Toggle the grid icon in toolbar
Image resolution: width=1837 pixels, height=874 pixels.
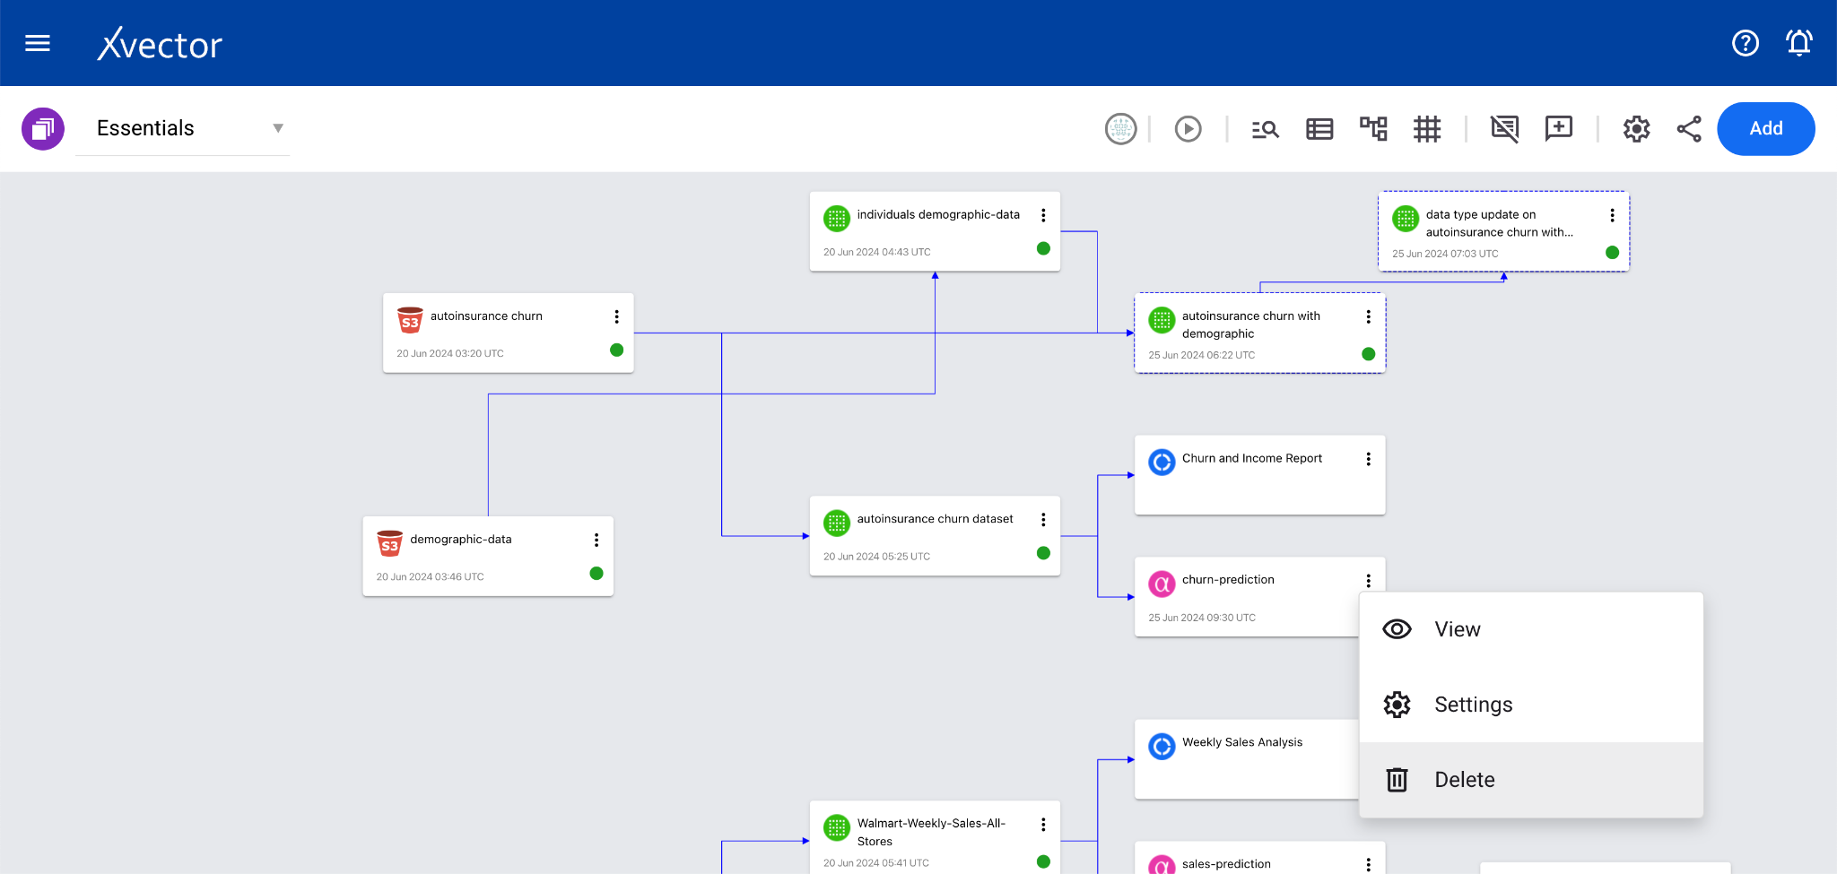point(1427,129)
